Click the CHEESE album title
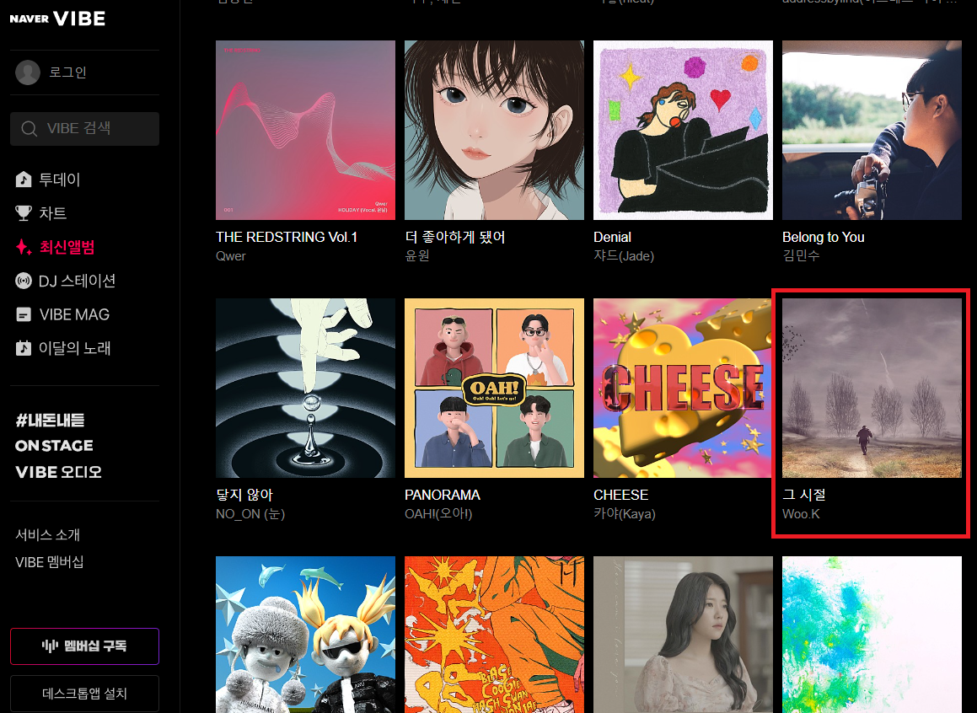The height and width of the screenshot is (713, 977). (620, 495)
